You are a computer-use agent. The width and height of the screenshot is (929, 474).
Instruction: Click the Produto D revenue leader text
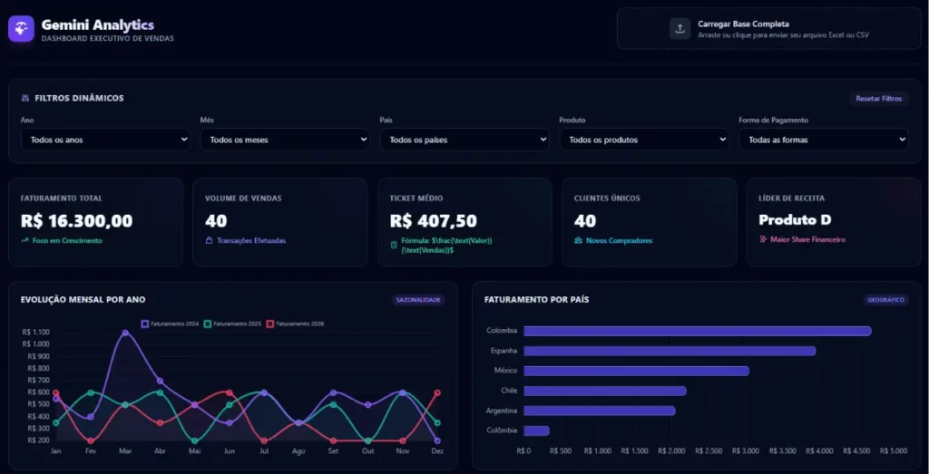click(795, 220)
